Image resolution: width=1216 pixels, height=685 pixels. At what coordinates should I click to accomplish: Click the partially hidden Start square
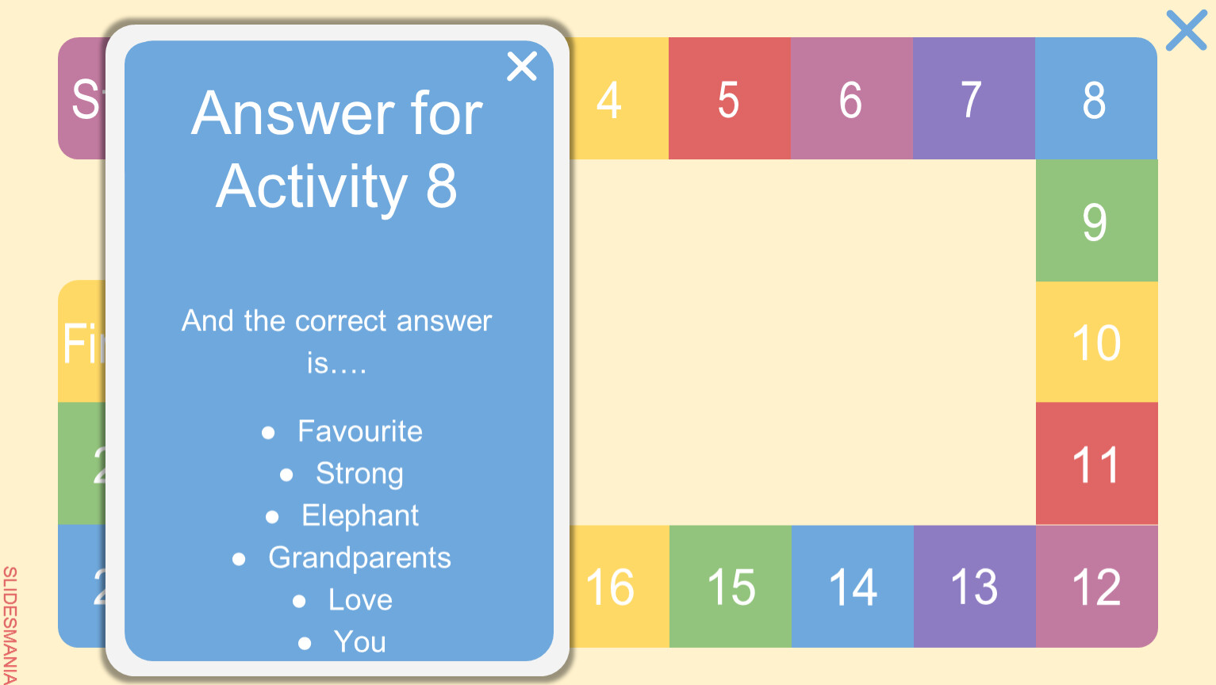(82, 99)
